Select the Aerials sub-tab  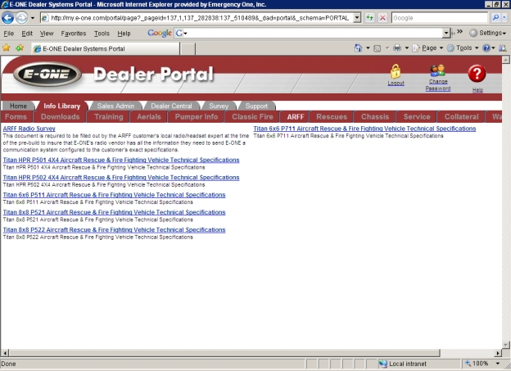tap(149, 117)
